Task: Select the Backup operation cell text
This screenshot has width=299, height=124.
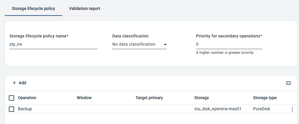Action: (25, 109)
